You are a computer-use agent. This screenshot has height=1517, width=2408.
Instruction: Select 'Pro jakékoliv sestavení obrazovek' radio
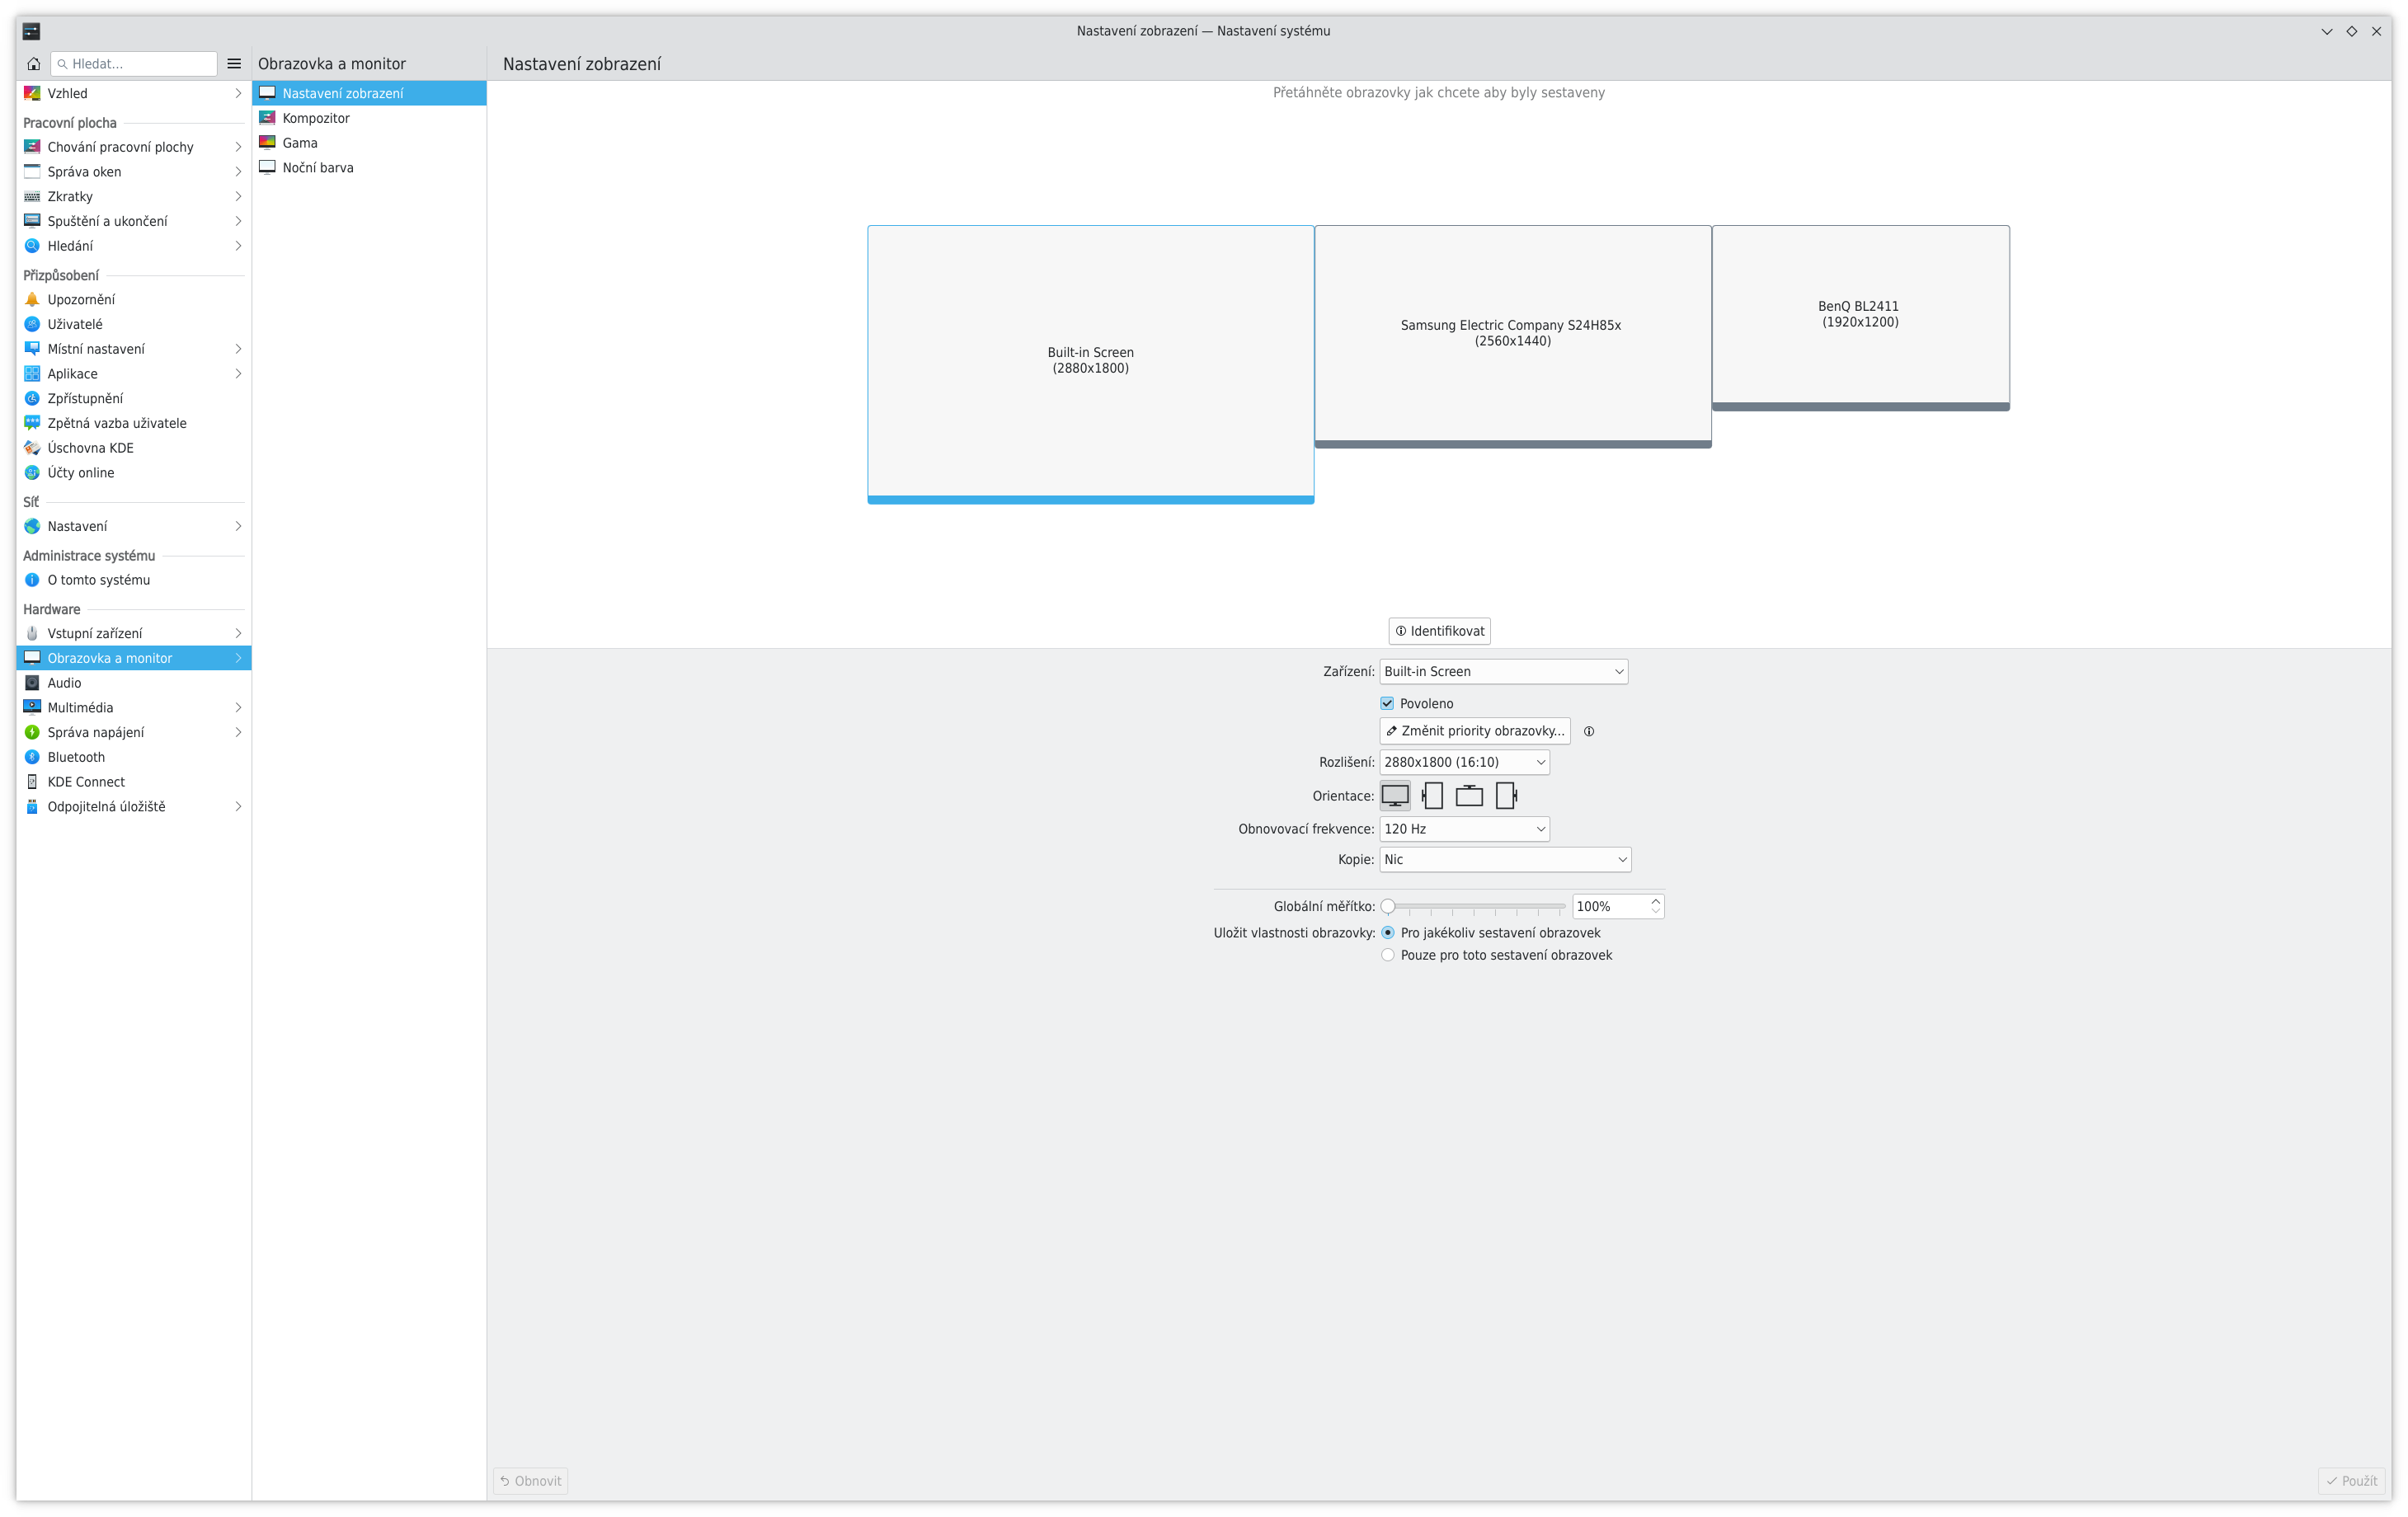[x=1388, y=933]
